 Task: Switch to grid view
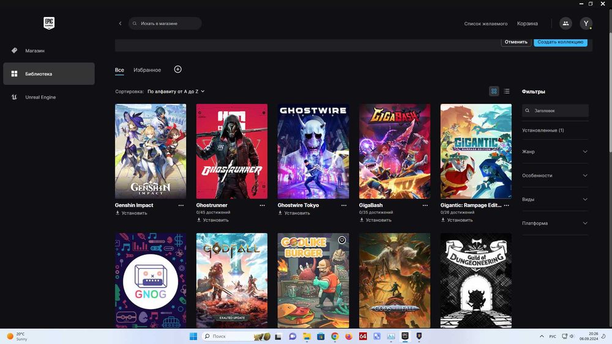coord(494,91)
